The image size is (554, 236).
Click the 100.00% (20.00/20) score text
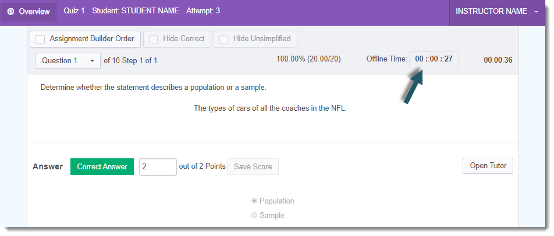tap(308, 59)
